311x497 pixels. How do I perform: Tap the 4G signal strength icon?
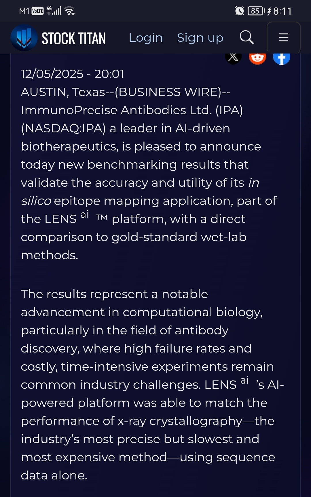[x=54, y=11]
